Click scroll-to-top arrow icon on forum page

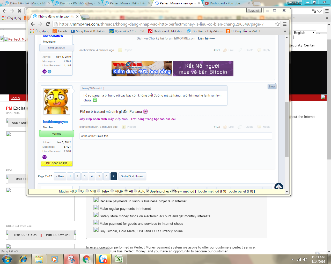279,186
